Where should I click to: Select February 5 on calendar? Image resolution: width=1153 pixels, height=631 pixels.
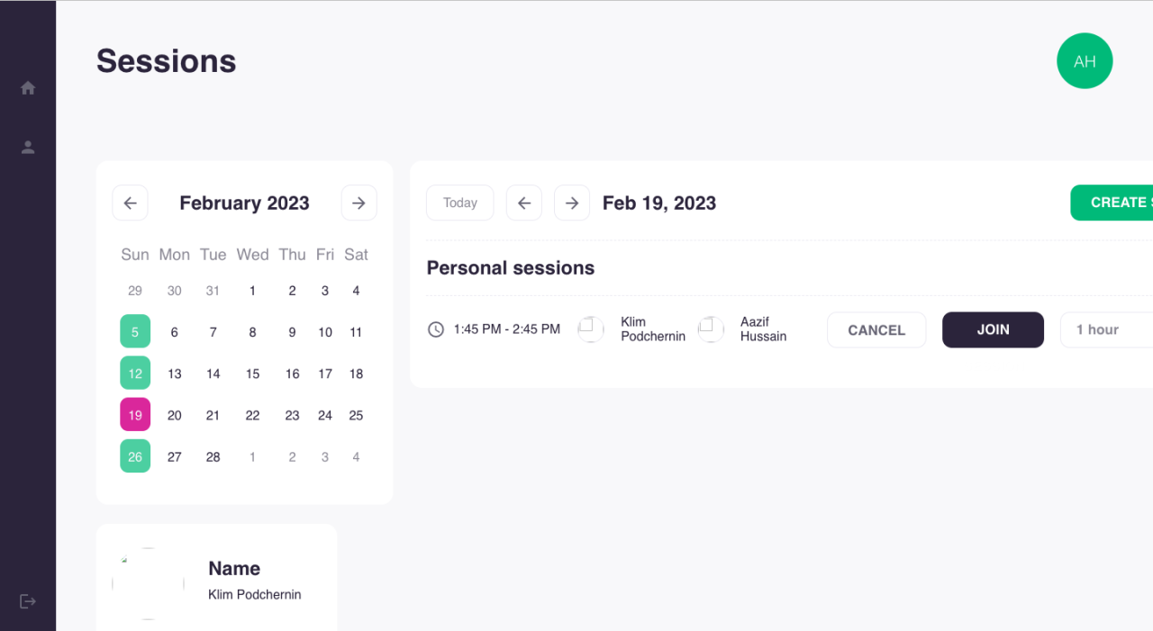coord(135,332)
